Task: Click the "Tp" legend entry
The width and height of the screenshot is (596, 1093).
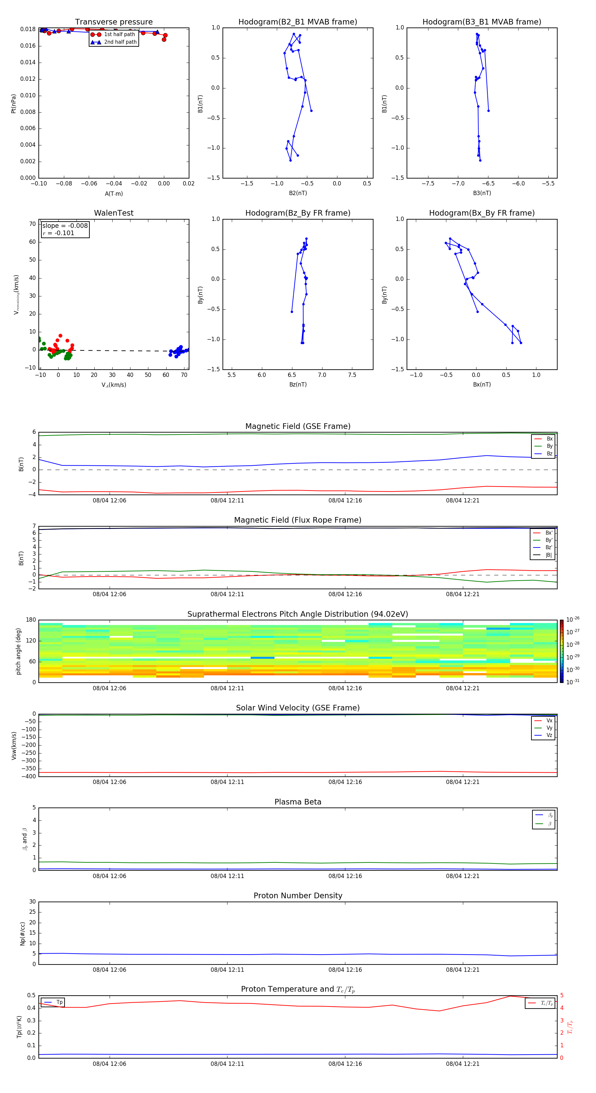Action: 53,1002
